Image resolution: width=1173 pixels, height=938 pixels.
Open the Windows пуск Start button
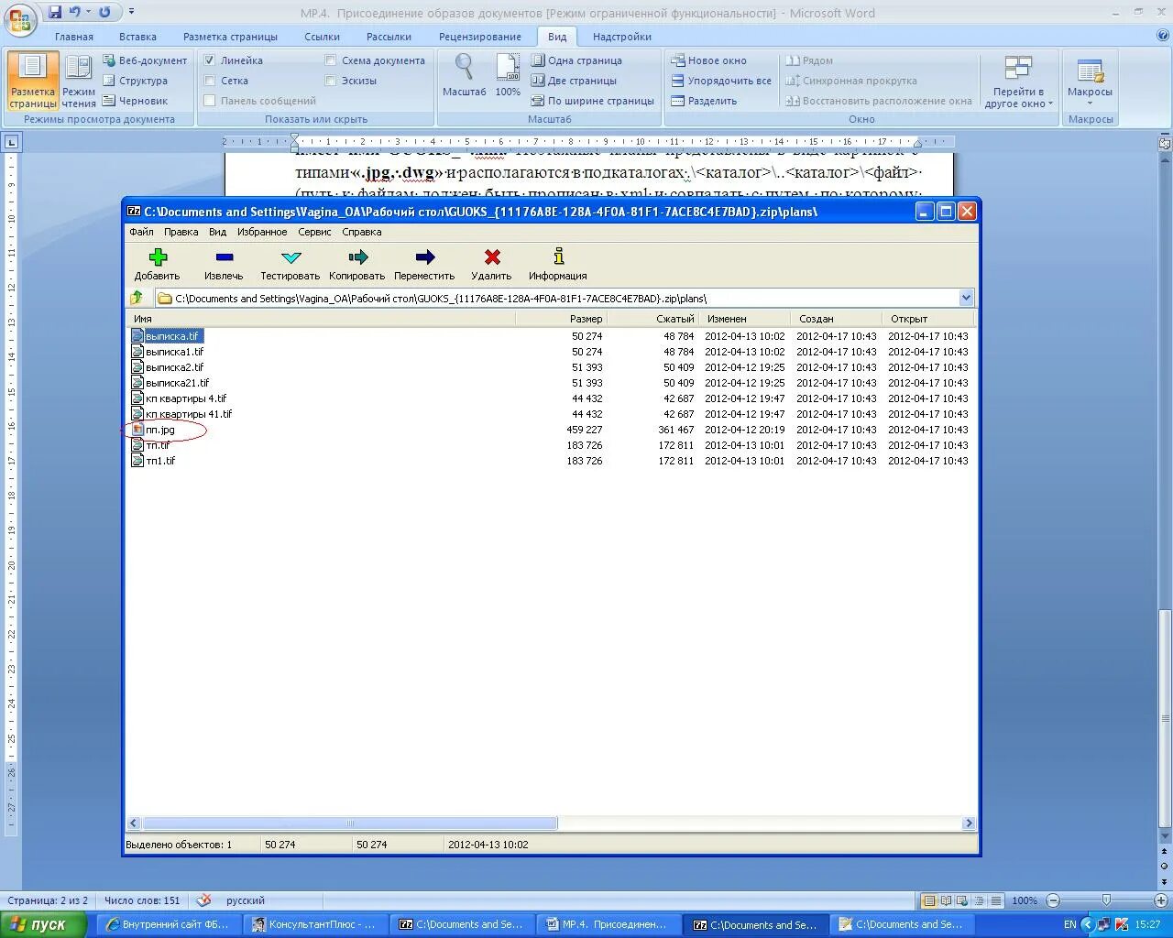(x=43, y=924)
